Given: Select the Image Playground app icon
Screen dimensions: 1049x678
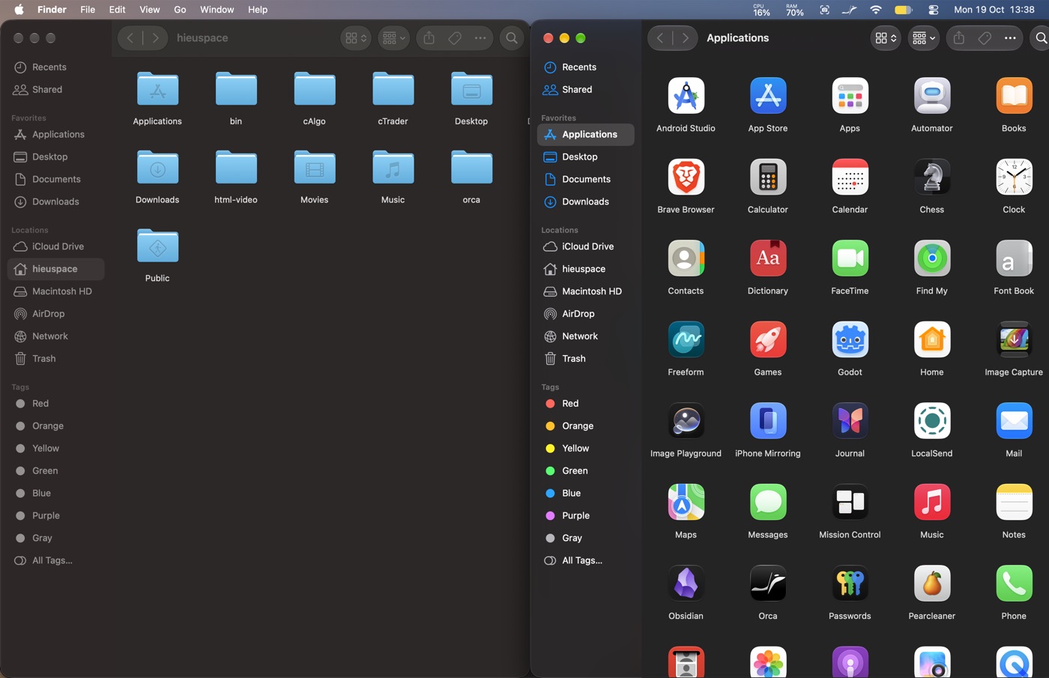Looking at the screenshot, I should tap(686, 421).
